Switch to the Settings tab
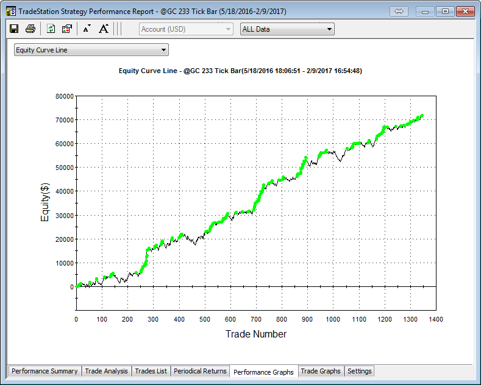The width and height of the screenshot is (481, 385). (359, 371)
